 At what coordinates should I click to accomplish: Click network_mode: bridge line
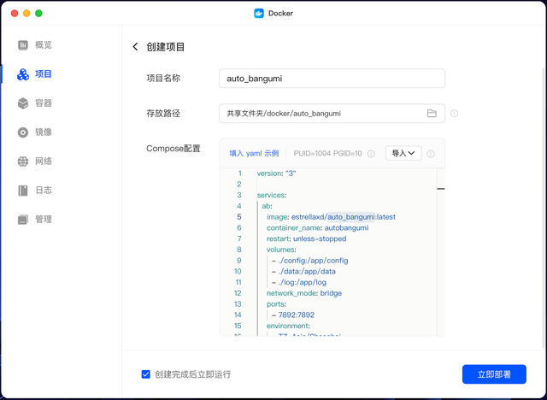pyautogui.click(x=304, y=293)
